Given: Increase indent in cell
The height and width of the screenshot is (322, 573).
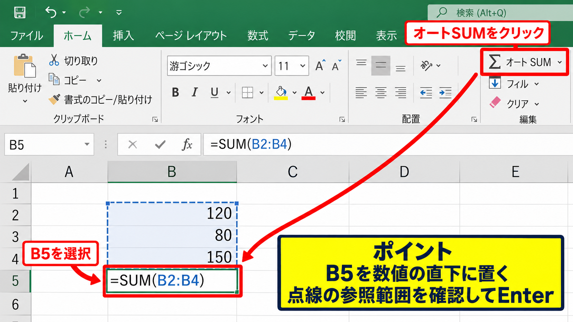Looking at the screenshot, I should [x=446, y=92].
